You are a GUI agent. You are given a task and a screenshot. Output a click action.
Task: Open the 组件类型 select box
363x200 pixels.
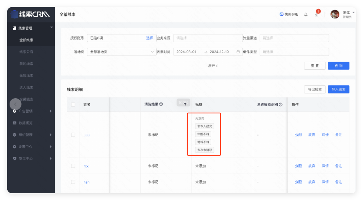294,52
